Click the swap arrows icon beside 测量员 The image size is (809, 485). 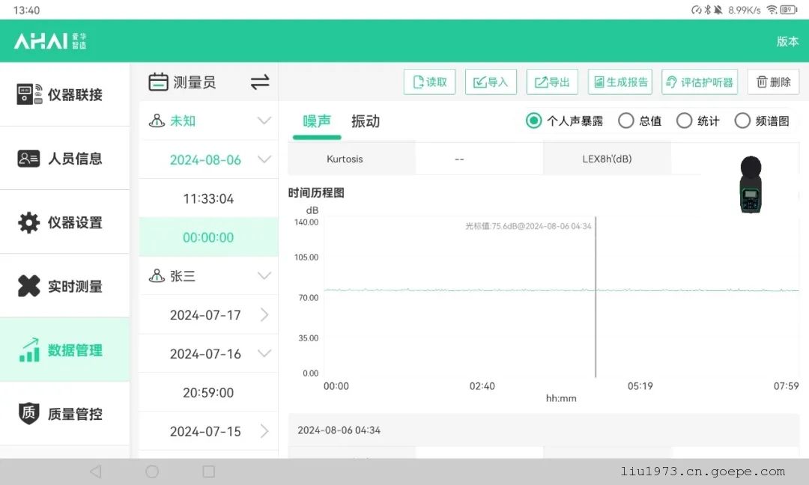pos(260,82)
